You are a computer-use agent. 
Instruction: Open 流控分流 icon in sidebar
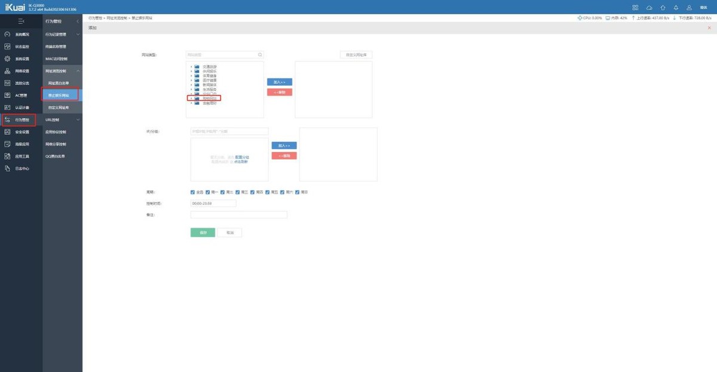point(7,83)
